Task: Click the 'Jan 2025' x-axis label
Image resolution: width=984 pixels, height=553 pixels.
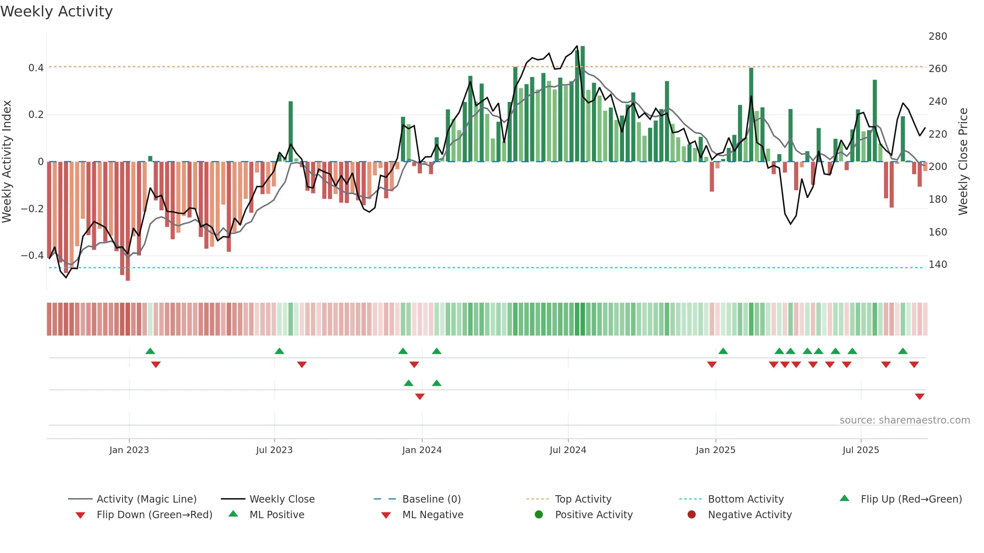Action: (x=715, y=450)
